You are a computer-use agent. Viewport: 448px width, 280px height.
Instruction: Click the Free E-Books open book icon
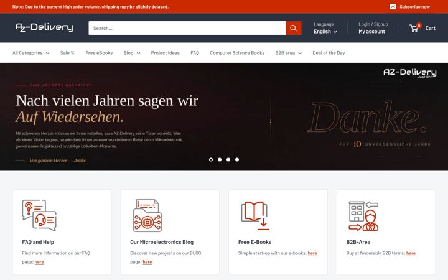click(255, 215)
